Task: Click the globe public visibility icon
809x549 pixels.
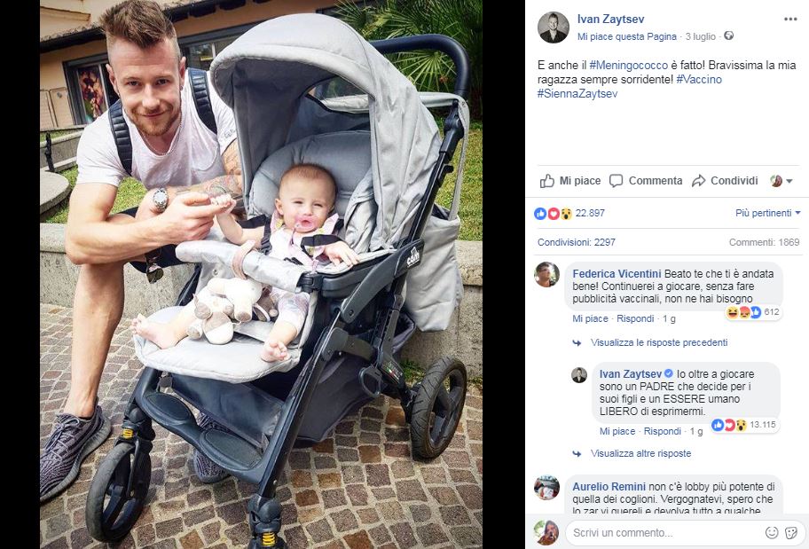Action: tap(728, 36)
